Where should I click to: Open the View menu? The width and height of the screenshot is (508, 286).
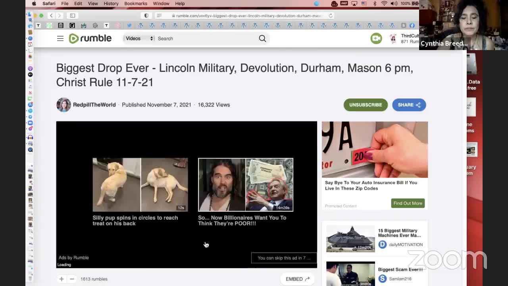point(93,4)
